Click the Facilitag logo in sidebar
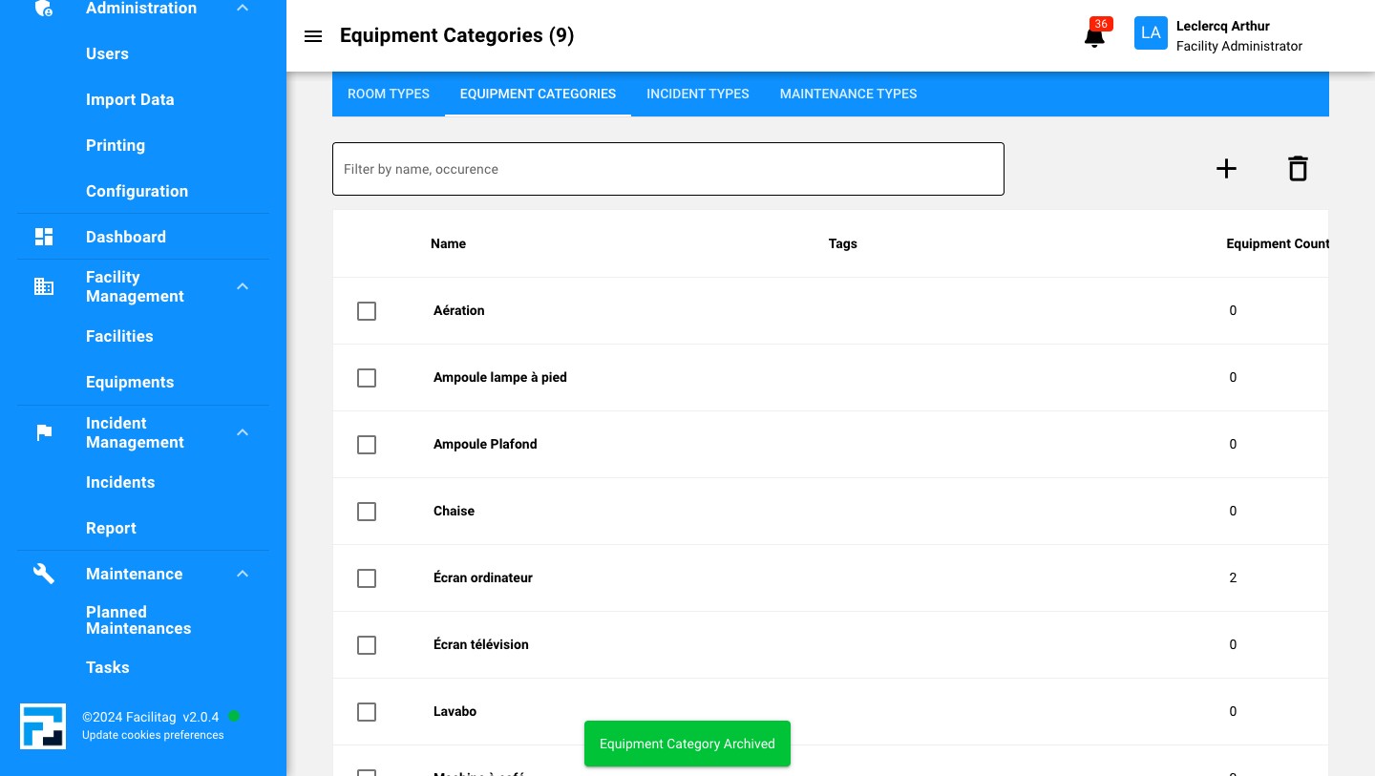The height and width of the screenshot is (776, 1375). [x=43, y=726]
